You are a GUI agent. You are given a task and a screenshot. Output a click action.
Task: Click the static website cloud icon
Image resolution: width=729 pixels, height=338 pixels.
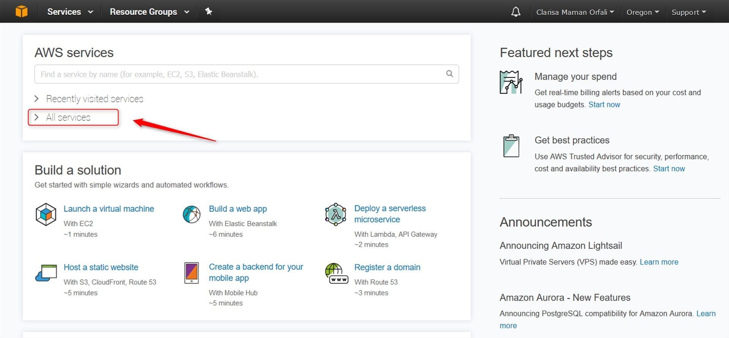click(46, 273)
